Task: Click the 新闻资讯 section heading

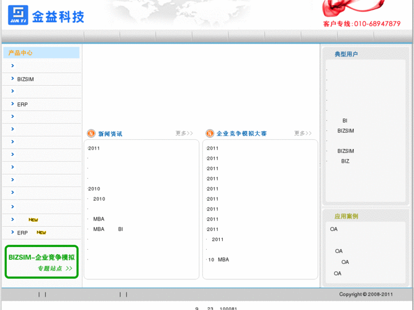Action: pyautogui.click(x=110, y=134)
